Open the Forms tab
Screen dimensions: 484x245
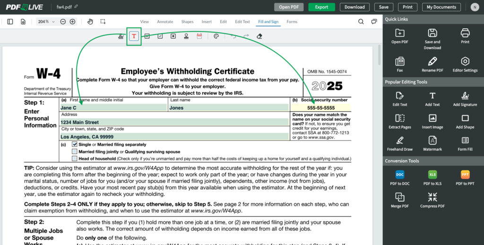[292, 22]
